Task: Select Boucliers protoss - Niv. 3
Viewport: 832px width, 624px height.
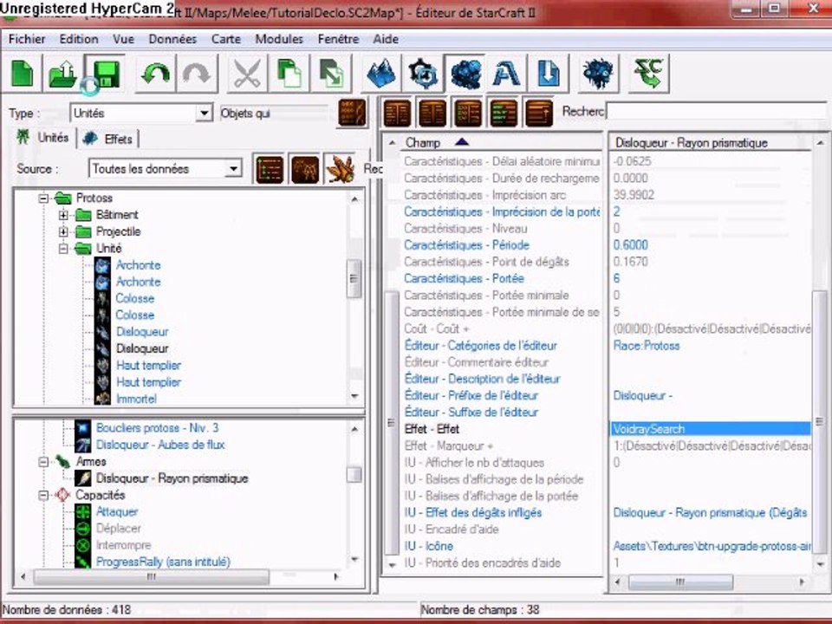Action: point(157,427)
